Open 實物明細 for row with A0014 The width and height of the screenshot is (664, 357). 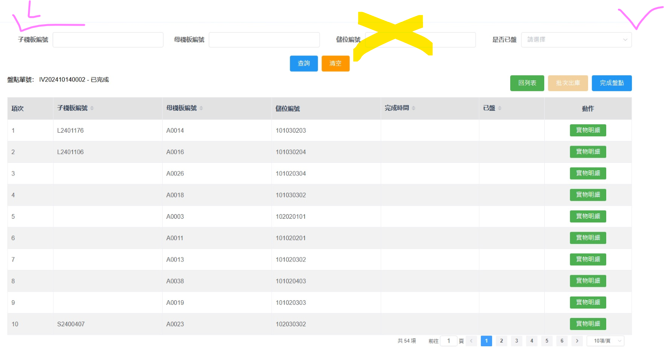click(588, 130)
